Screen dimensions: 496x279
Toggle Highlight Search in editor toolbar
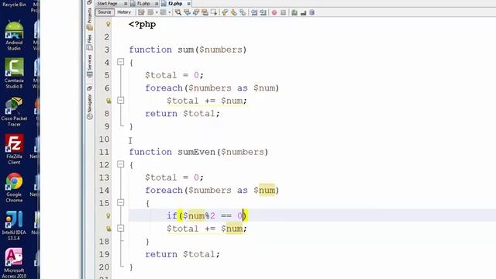(x=205, y=12)
